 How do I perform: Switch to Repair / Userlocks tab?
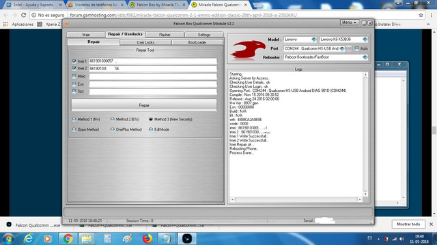(125, 34)
